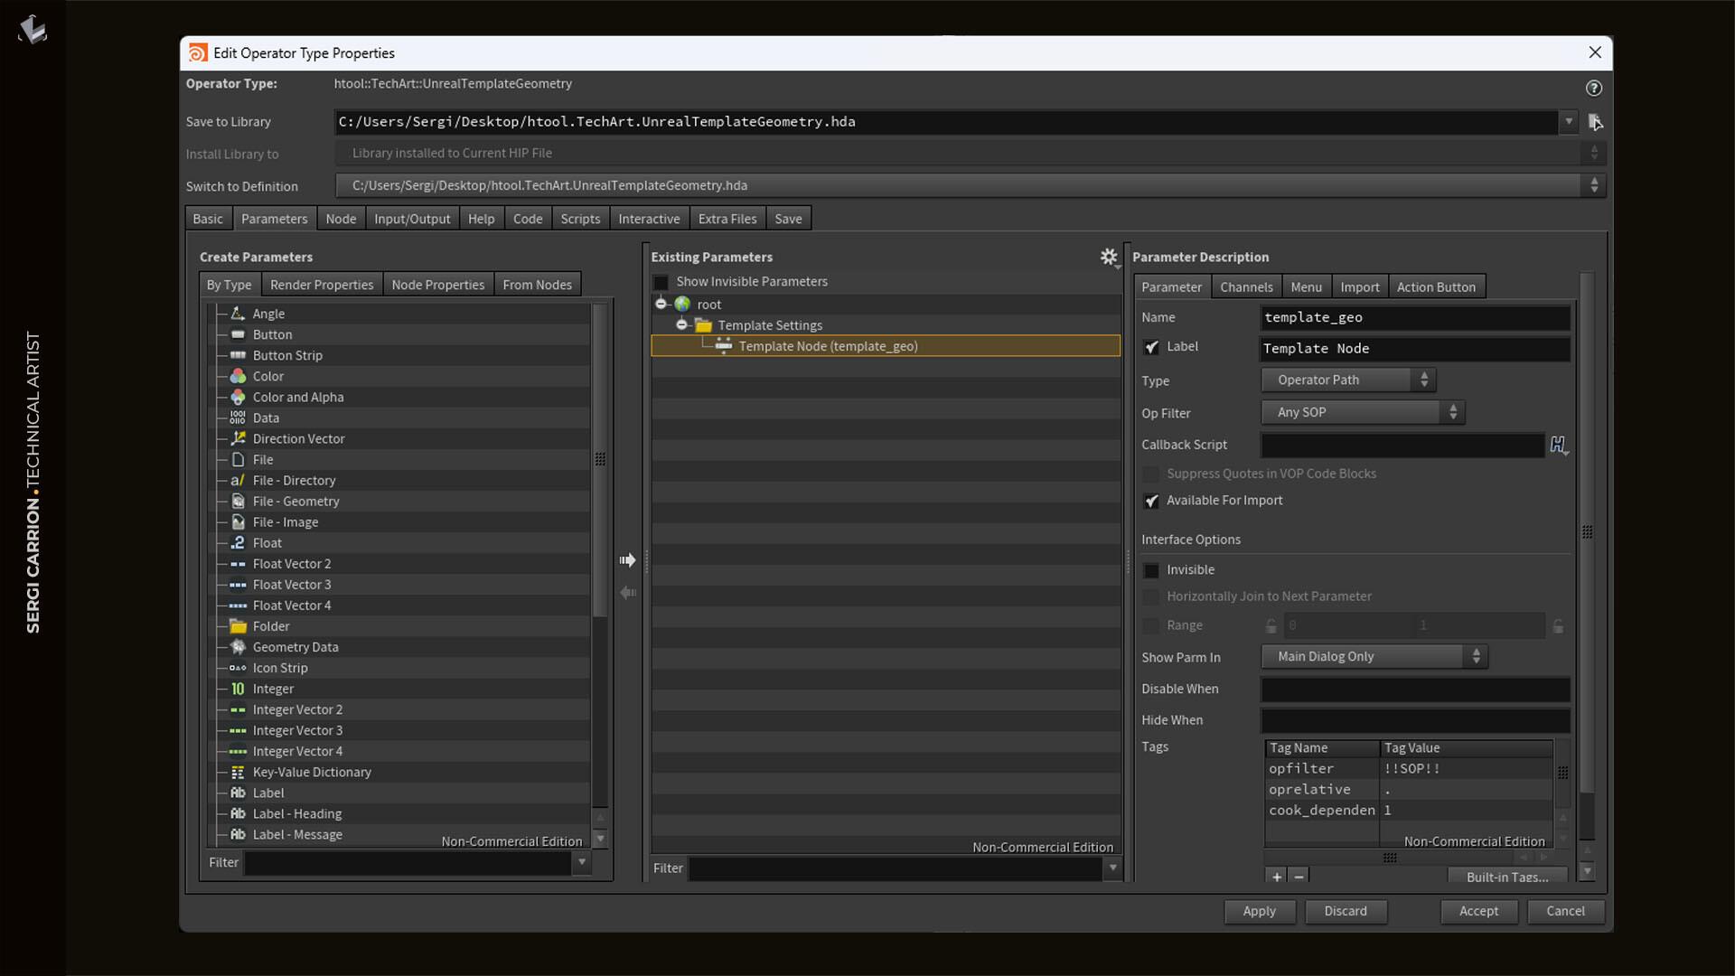The width and height of the screenshot is (1735, 976).
Task: Uncheck Available For Import
Action: click(1151, 501)
